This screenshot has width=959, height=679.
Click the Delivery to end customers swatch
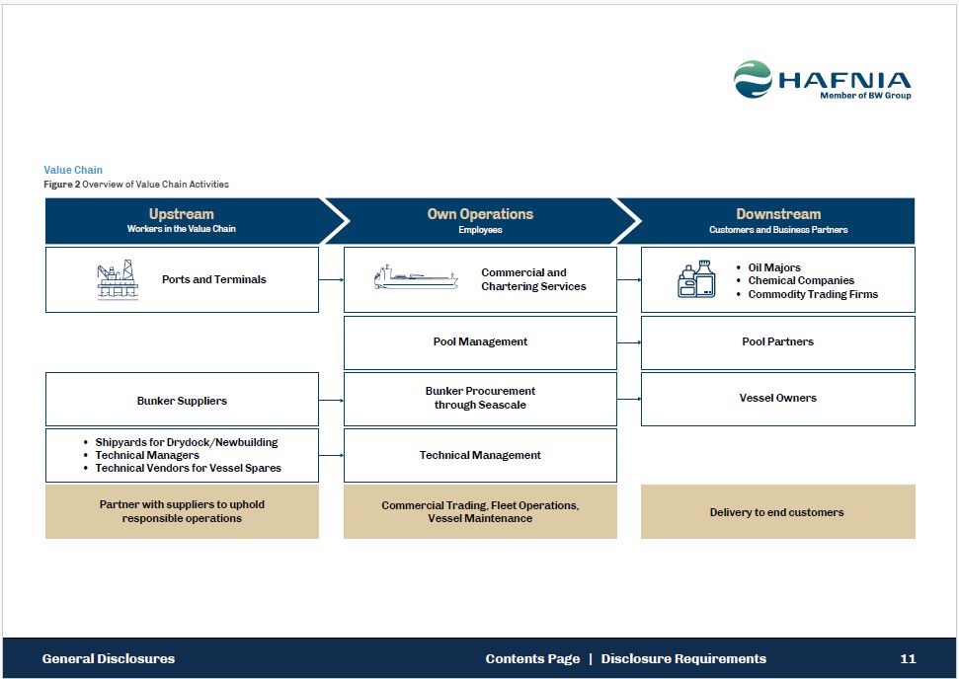(778, 512)
